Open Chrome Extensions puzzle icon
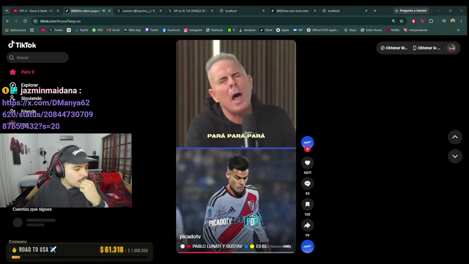Screen dimensions: 469x264 [x=431, y=21]
